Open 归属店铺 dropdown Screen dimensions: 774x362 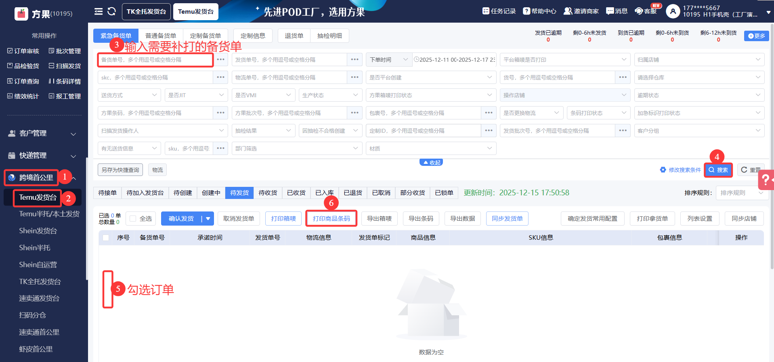tap(699, 60)
